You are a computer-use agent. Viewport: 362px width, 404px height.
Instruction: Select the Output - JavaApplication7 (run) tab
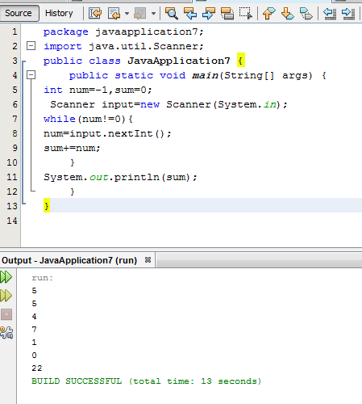coord(69,260)
